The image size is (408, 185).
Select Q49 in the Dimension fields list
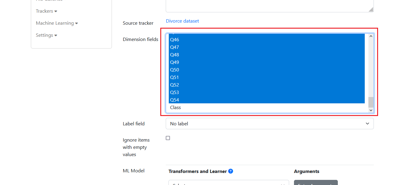pos(266,62)
